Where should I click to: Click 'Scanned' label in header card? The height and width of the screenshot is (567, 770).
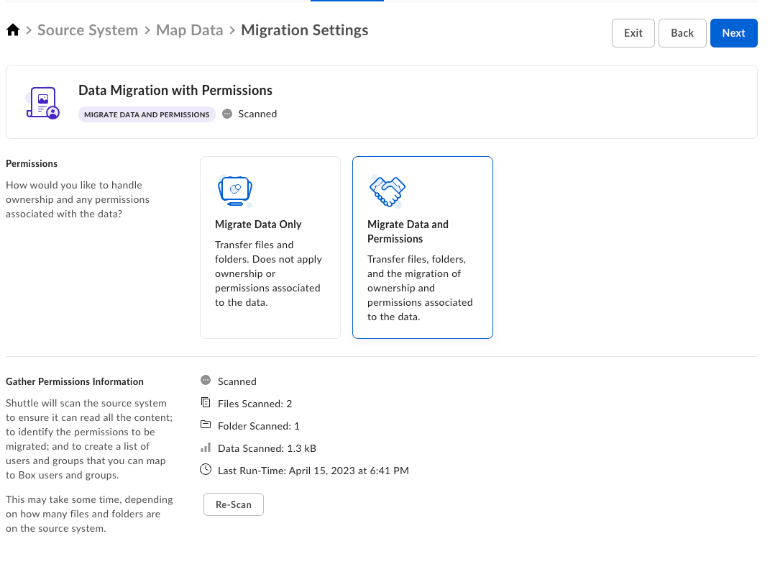[257, 114]
